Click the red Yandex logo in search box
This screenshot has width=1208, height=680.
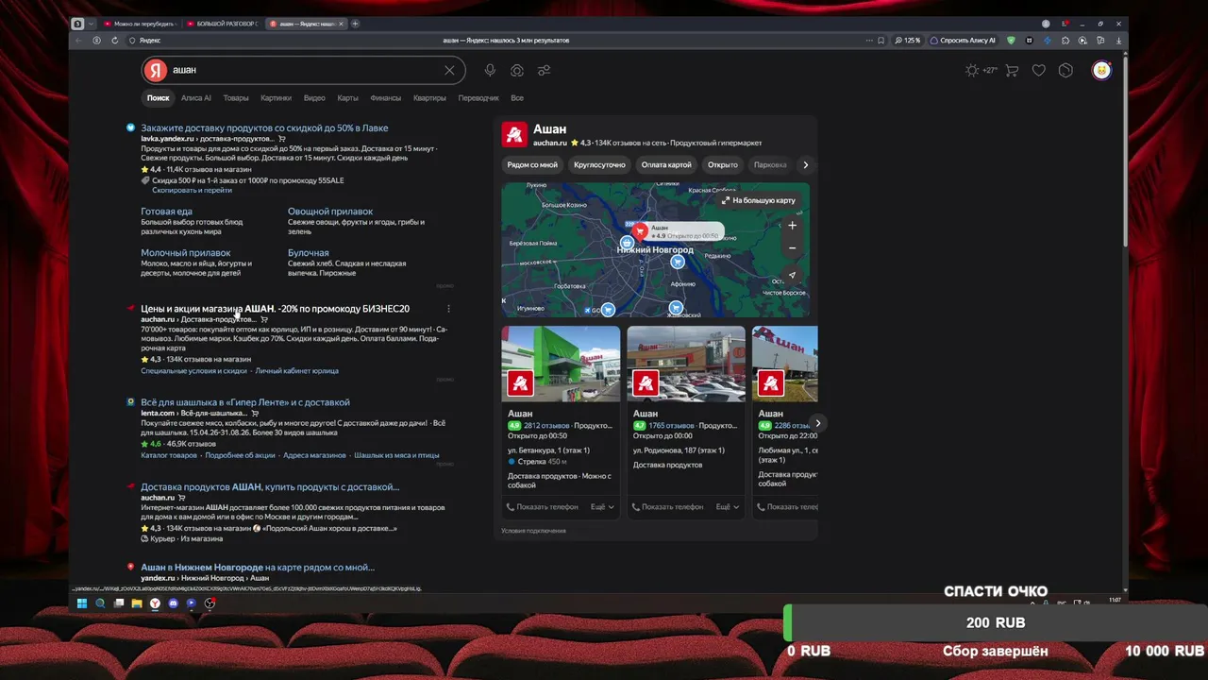[156, 70]
